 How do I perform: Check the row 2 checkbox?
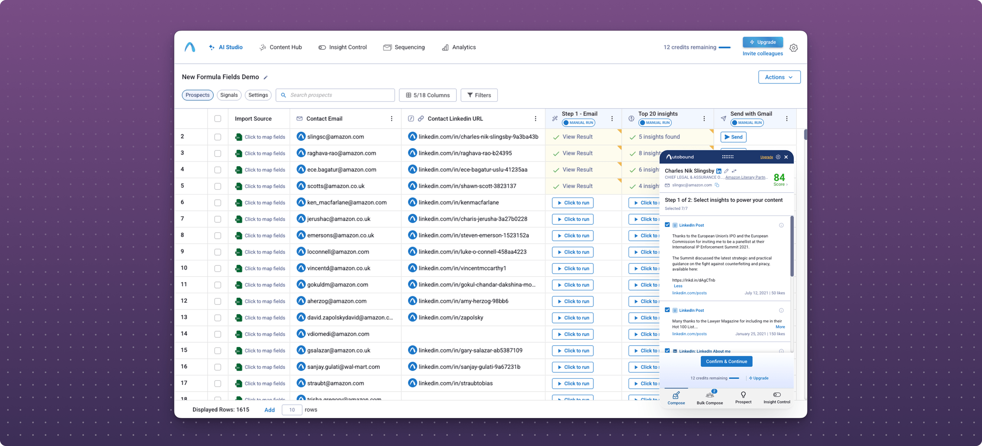218,137
